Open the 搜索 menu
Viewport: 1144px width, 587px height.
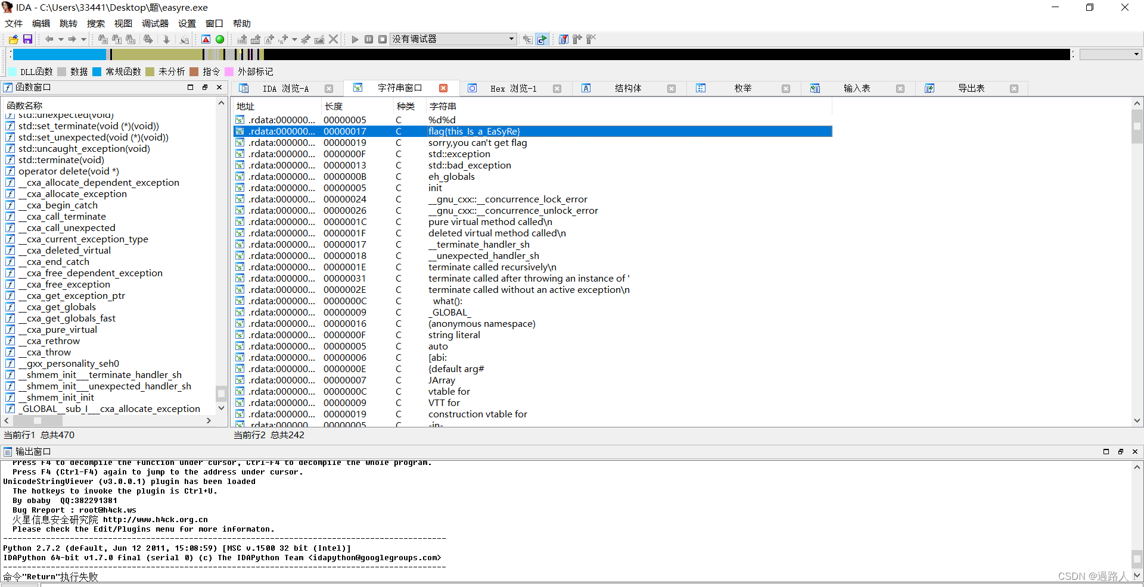pos(95,23)
